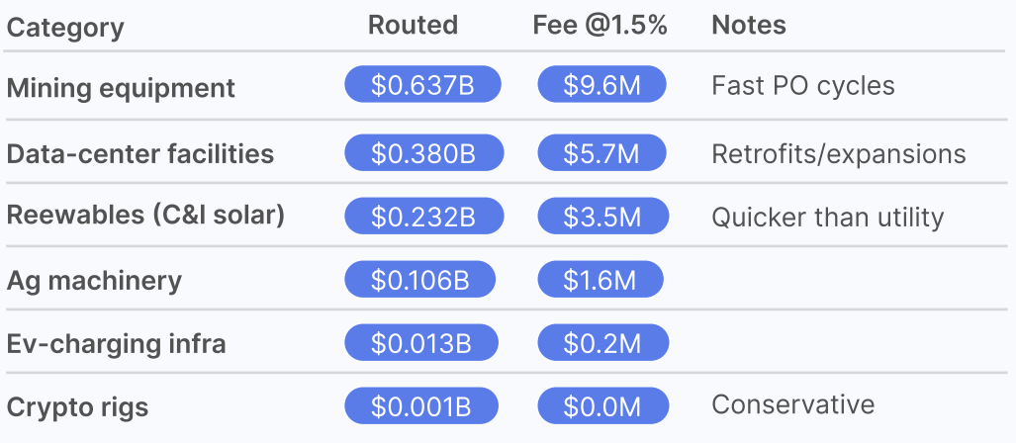Click the $9.6M fee badge
This screenshot has height=443, width=1016.
(x=601, y=85)
